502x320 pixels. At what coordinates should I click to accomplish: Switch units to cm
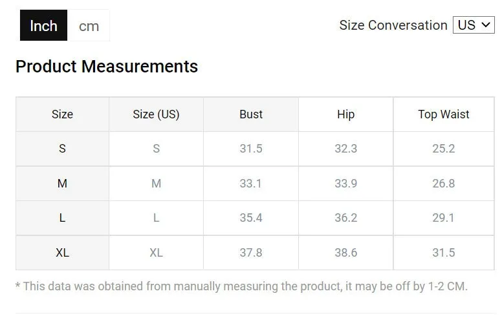[89, 25]
